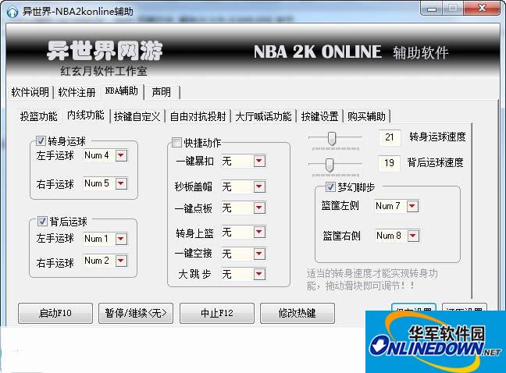Open the 购买辅助 sub-tab
Image resolution: width=506 pixels, height=373 pixels.
(x=366, y=116)
